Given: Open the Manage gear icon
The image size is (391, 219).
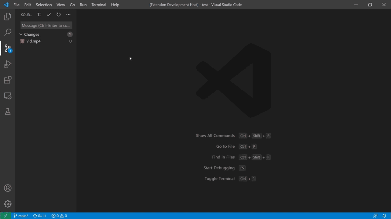Looking at the screenshot, I should 8,204.
